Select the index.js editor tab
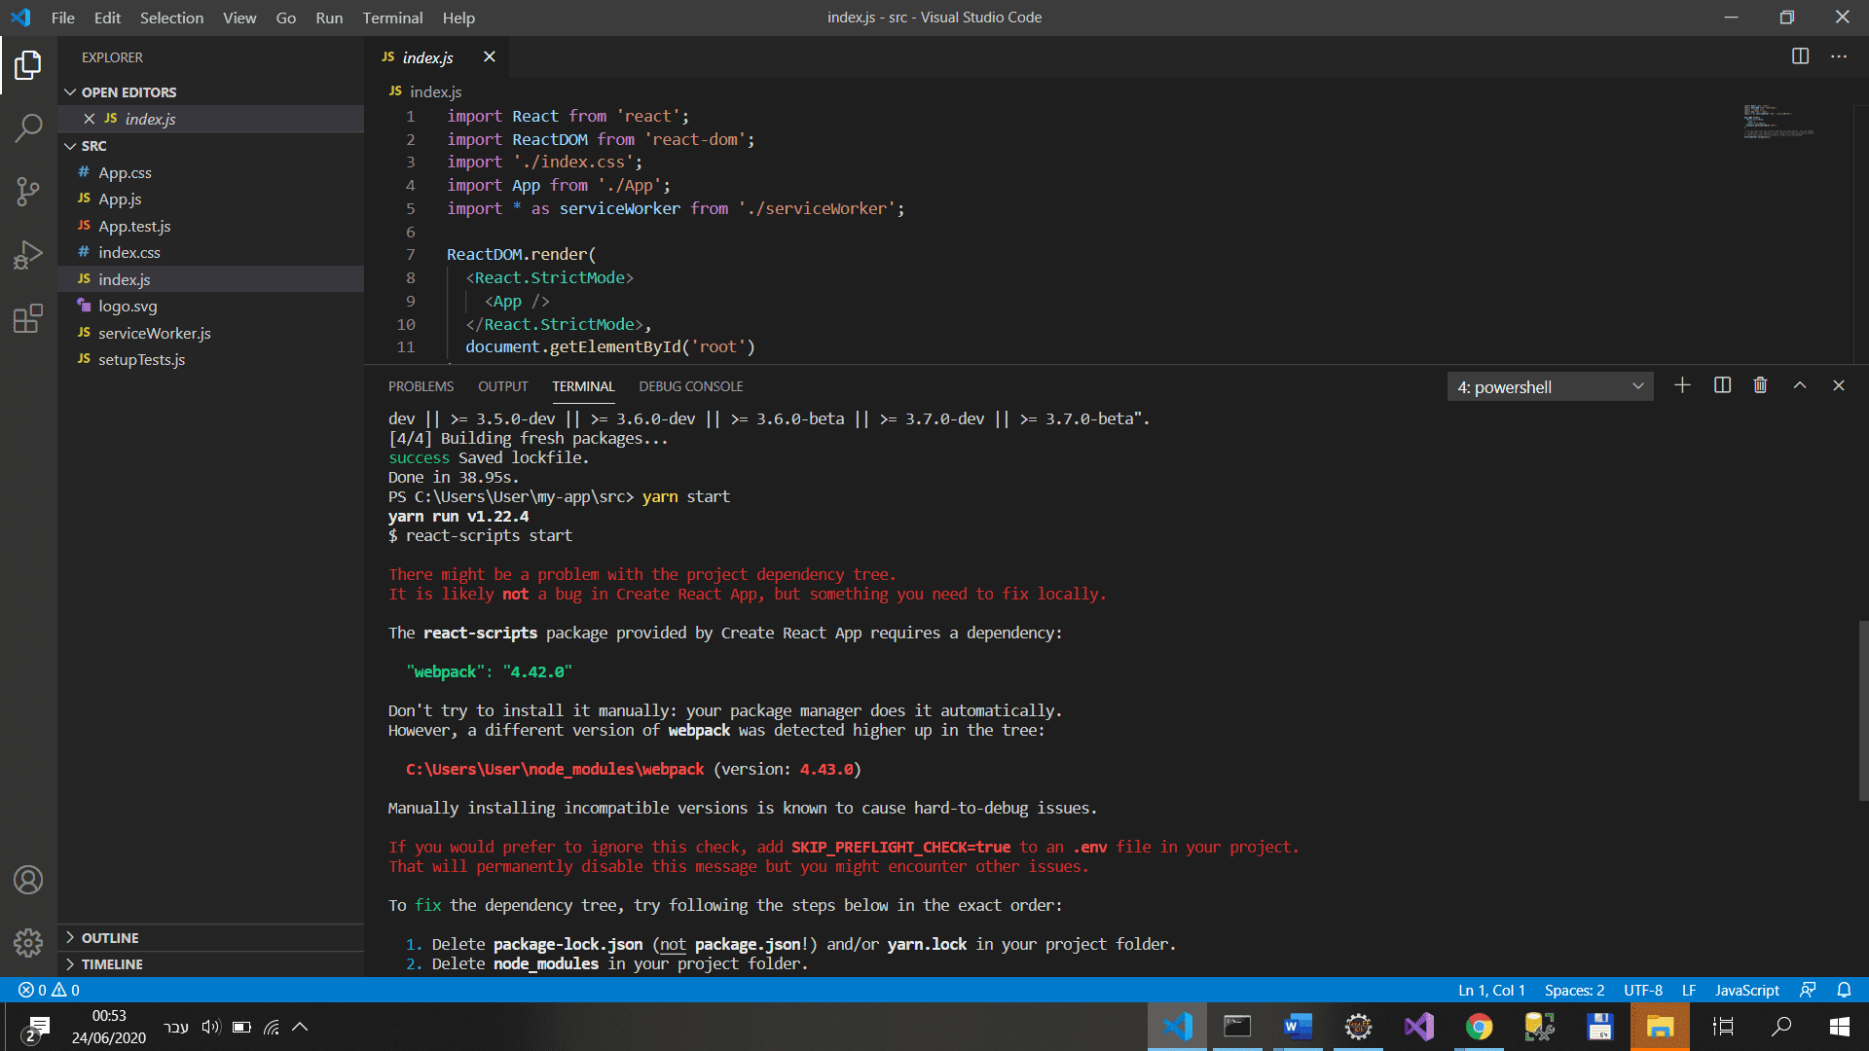1869x1051 pixels. pos(438,57)
